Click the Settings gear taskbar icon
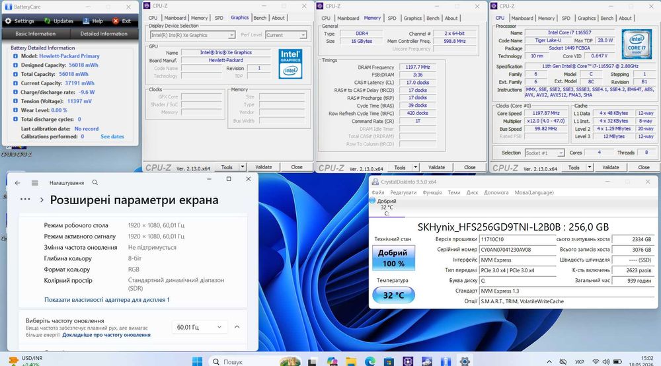This screenshot has height=366, width=661. pos(465,361)
